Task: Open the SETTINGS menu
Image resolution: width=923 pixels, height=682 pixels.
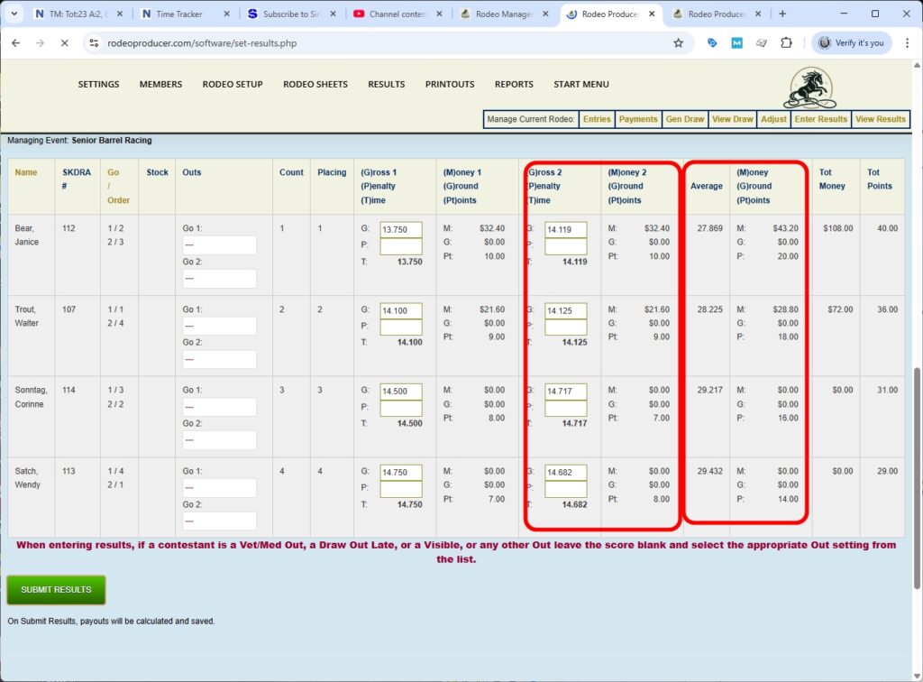Action: tap(98, 84)
